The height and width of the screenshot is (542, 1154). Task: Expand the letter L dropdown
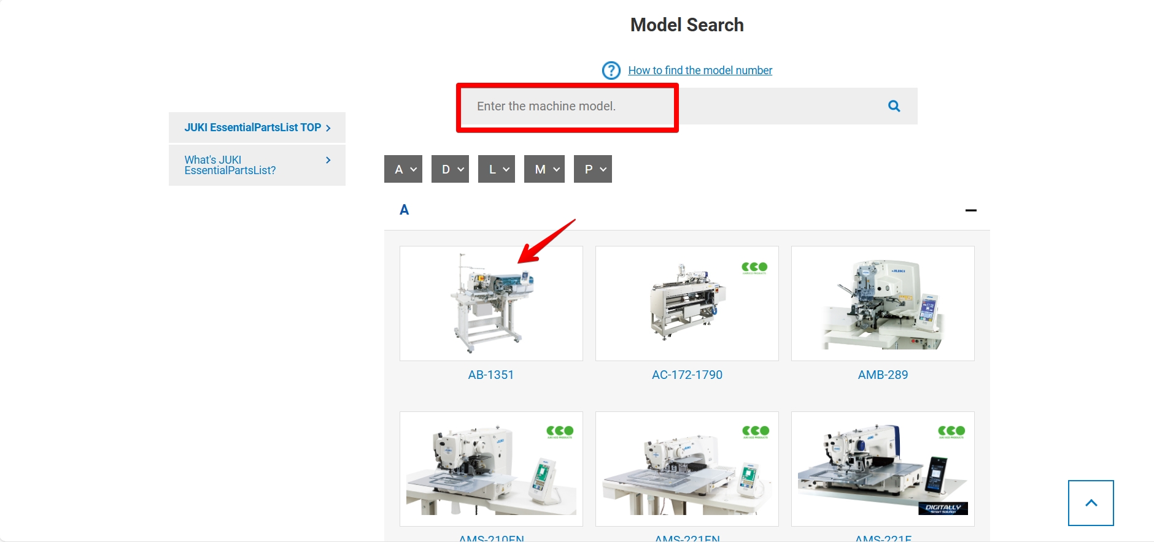pos(497,169)
